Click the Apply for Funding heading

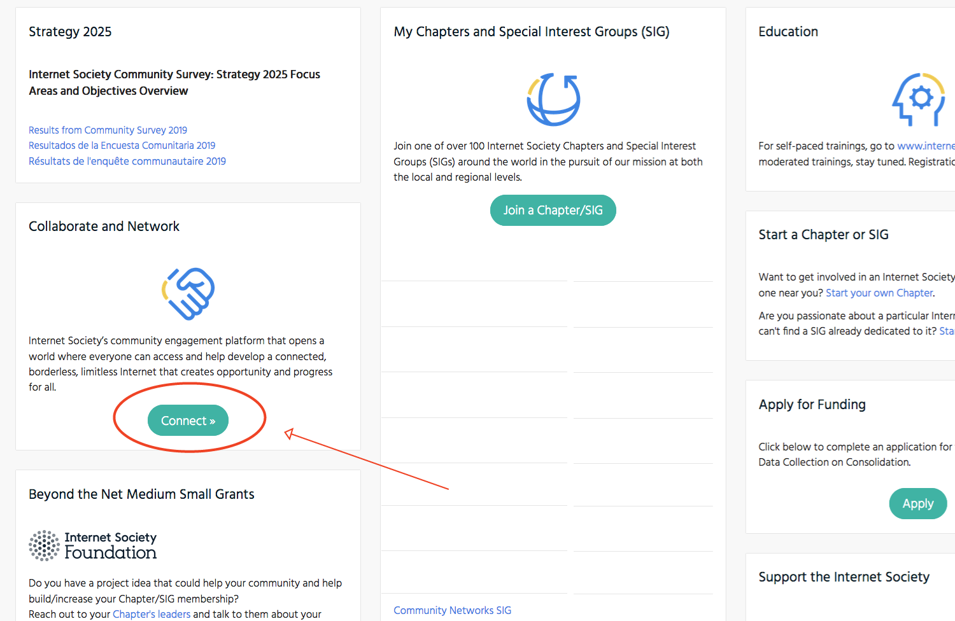(812, 405)
